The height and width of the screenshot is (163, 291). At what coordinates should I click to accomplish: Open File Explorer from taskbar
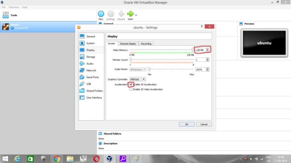70,159
